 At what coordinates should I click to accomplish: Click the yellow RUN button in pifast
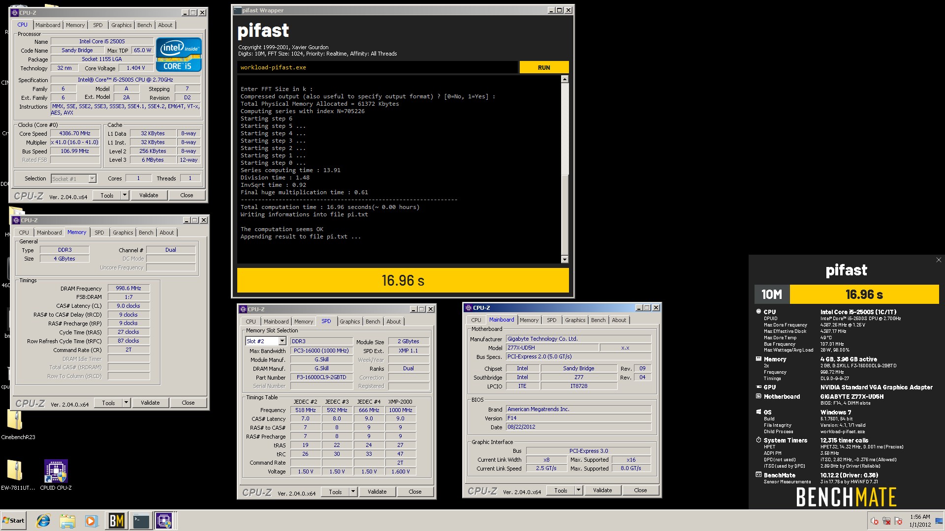(544, 67)
